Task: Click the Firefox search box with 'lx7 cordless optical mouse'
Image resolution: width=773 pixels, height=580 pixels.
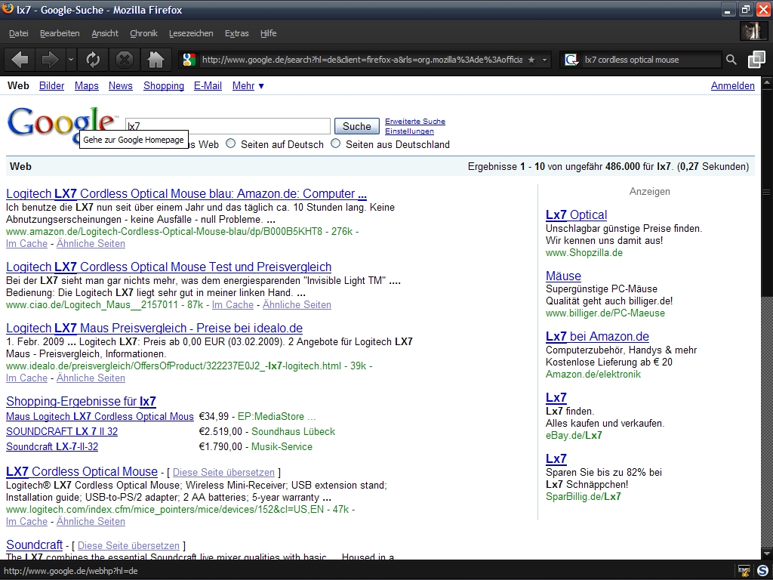Action: click(x=651, y=60)
